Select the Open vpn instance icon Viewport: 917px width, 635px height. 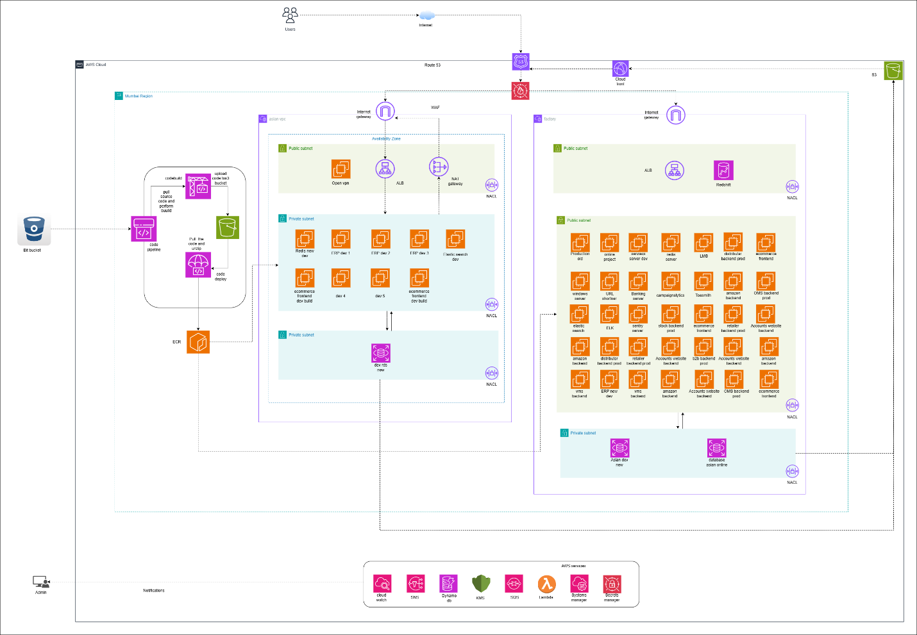[x=341, y=169]
